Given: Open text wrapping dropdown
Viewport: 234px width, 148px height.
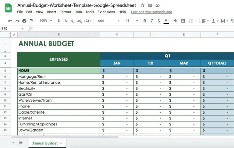Looking at the screenshot, I should (225, 21).
